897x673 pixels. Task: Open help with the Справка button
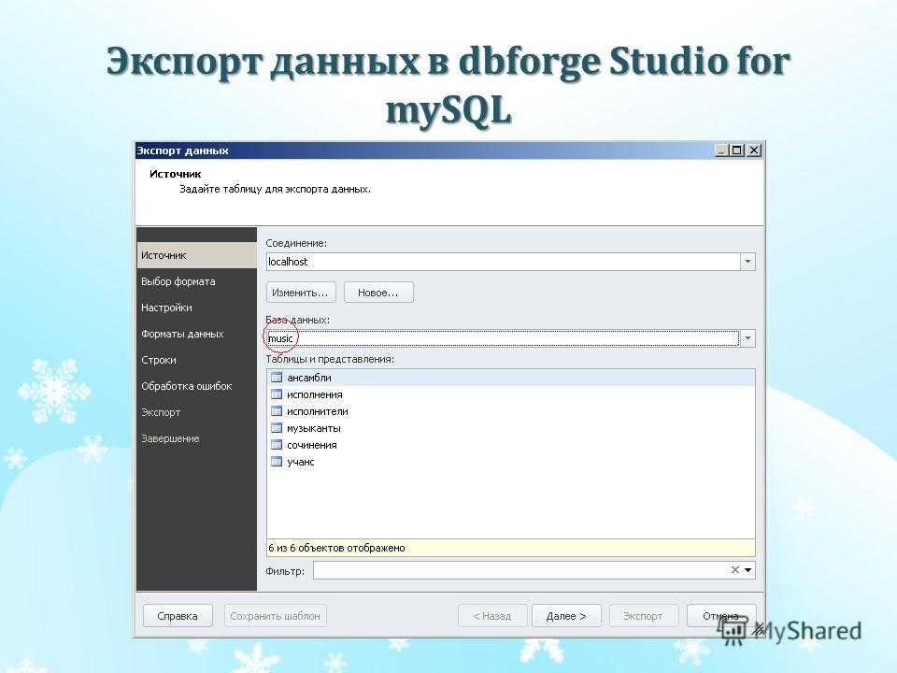[x=178, y=616]
